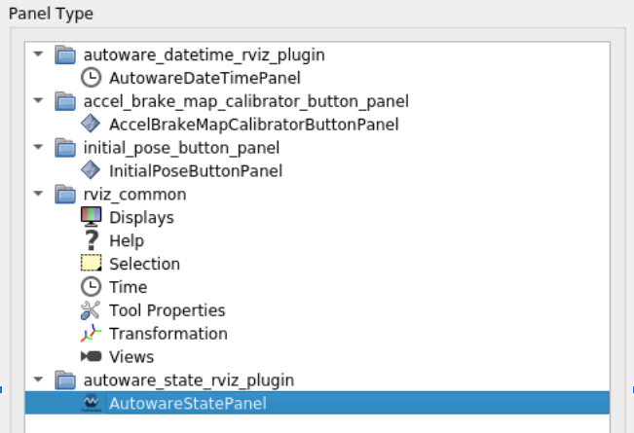Click the AccelBrakeMapCalibratorButtonPanel diamond icon
This screenshot has width=634, height=433.
click(91, 124)
